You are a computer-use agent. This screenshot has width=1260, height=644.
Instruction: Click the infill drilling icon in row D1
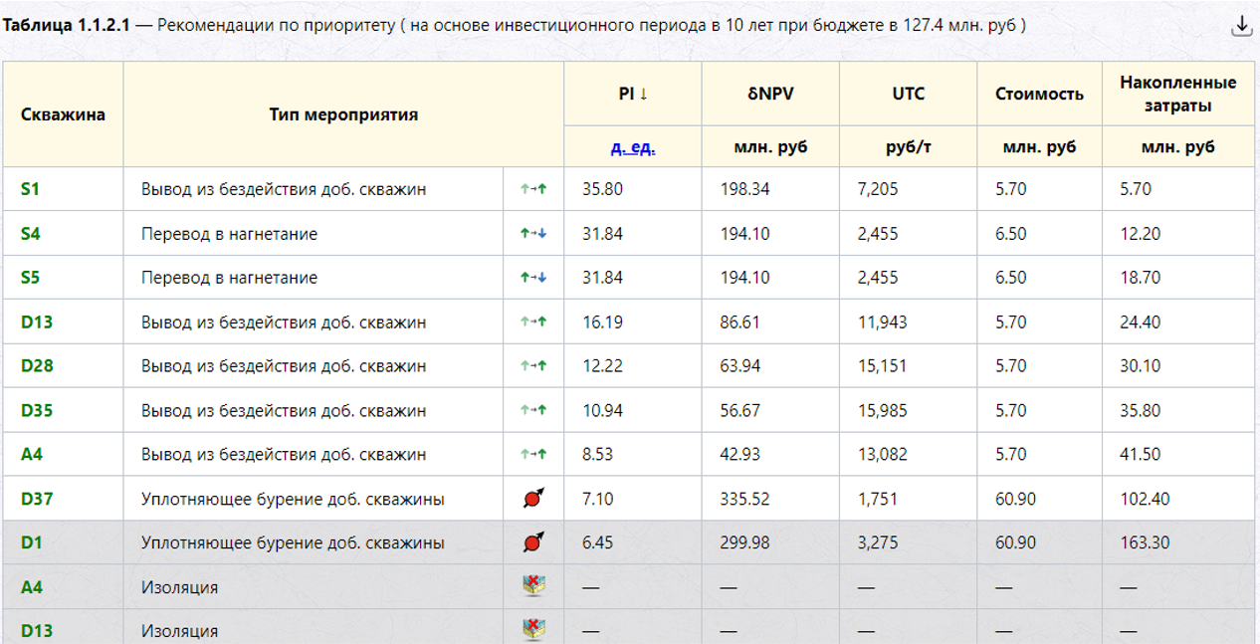click(533, 542)
